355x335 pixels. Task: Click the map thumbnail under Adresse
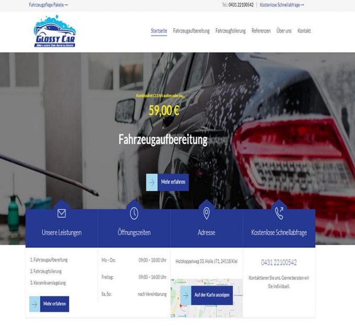[x=207, y=298]
